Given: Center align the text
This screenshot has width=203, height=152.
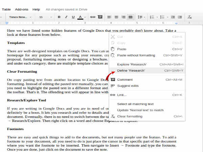Looking at the screenshot, I should (116, 17).
